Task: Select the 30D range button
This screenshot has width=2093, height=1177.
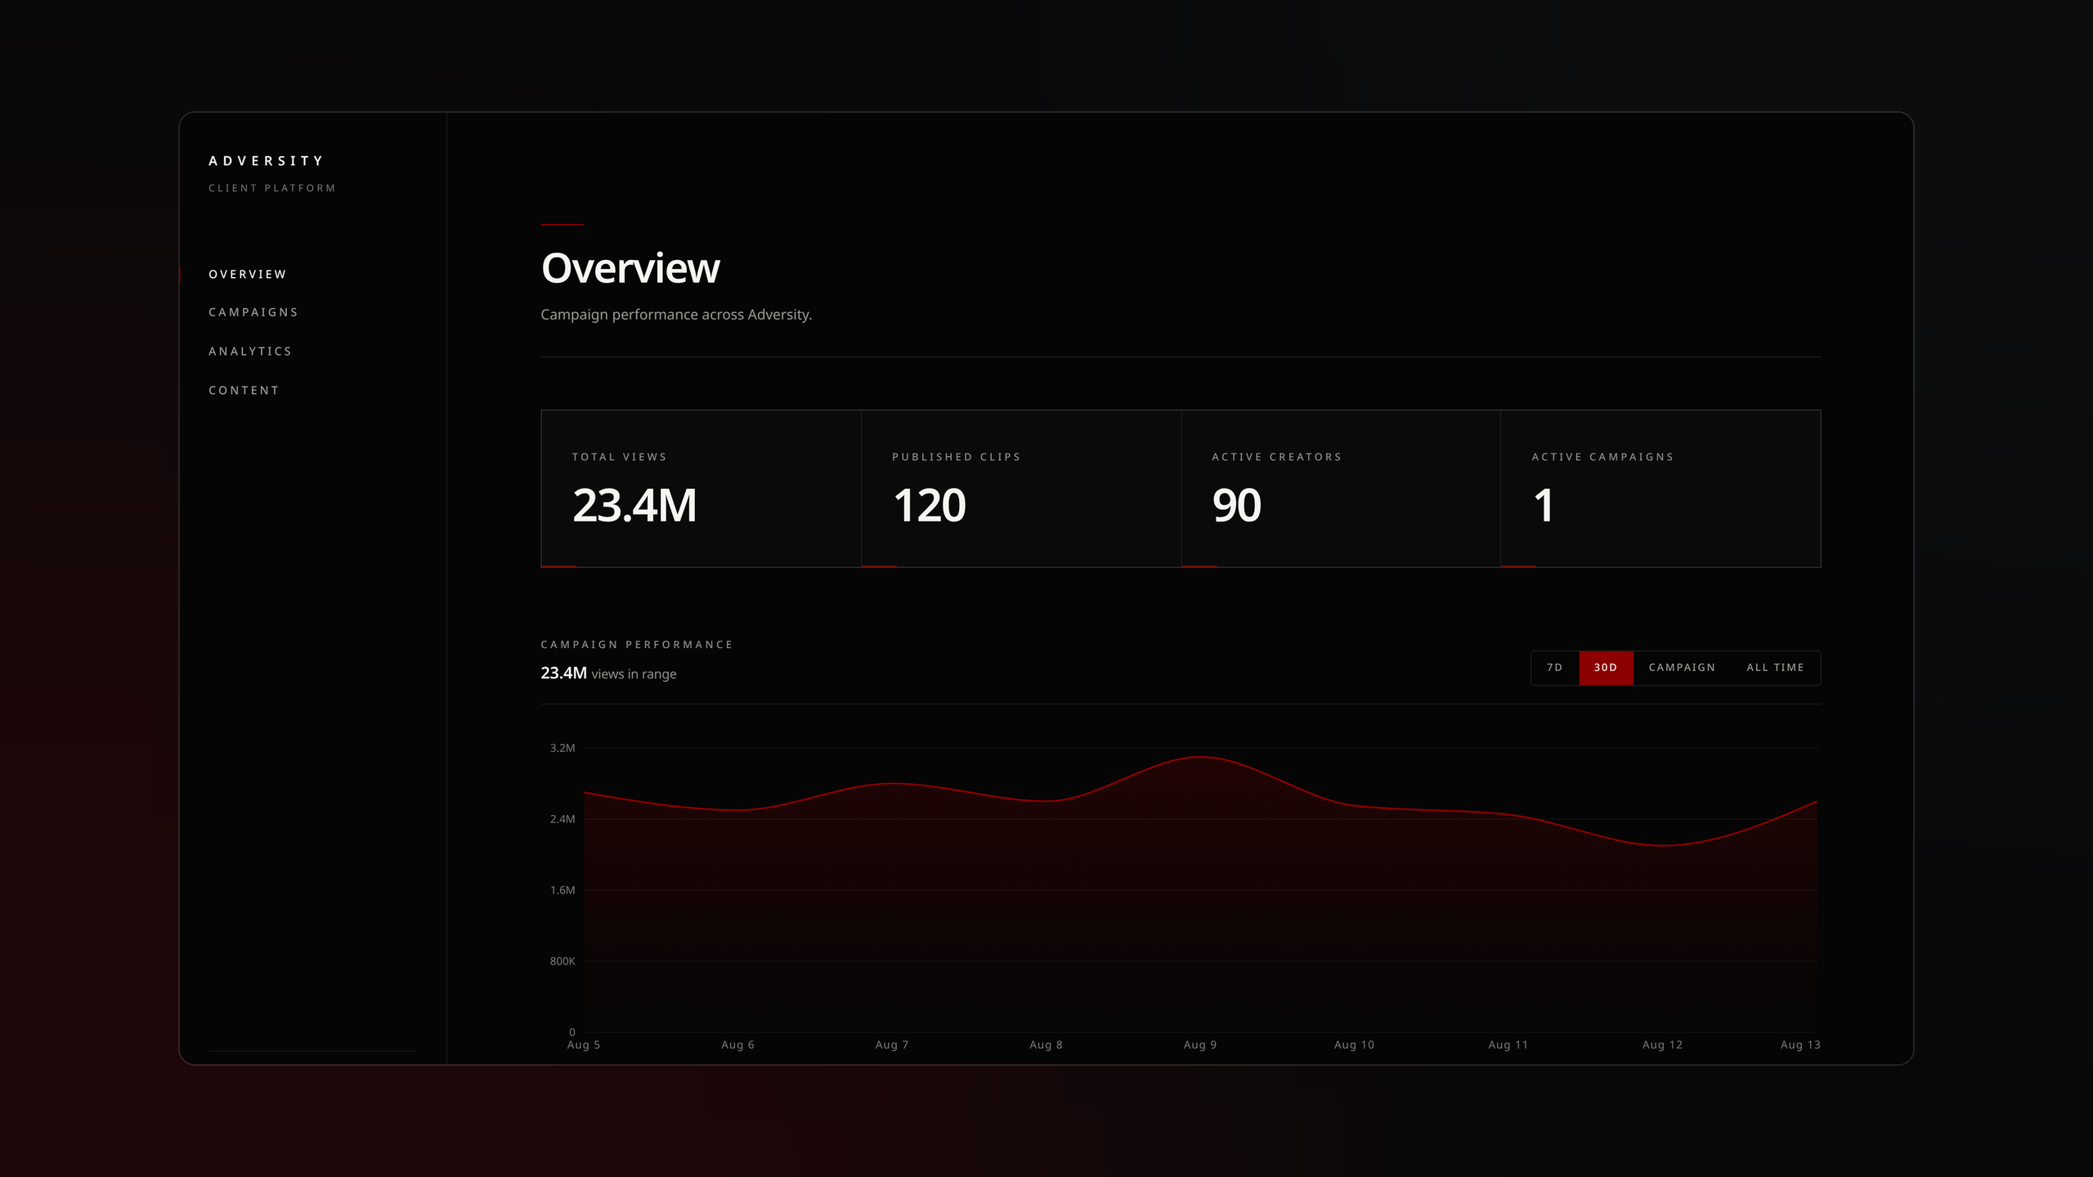Action: (1606, 668)
